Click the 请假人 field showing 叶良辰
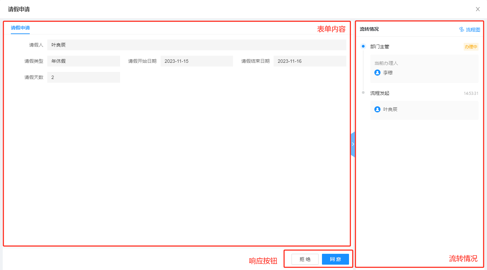Screen dimensions: 487x270 click(196, 45)
